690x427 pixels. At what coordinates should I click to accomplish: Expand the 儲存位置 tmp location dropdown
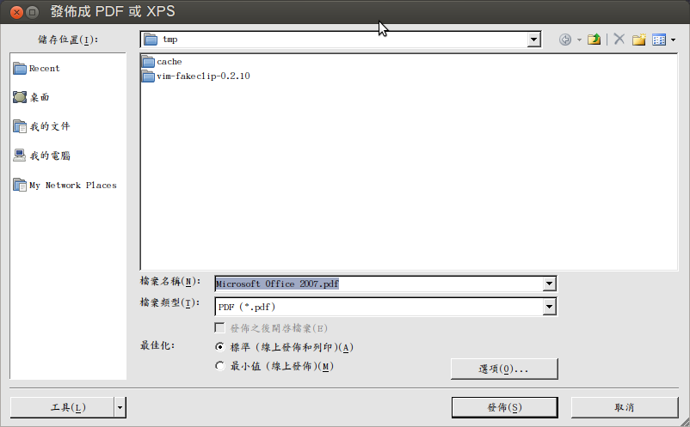pyautogui.click(x=533, y=40)
